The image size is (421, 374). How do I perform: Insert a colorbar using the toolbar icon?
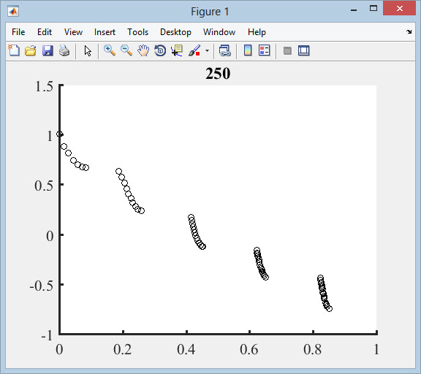point(248,50)
